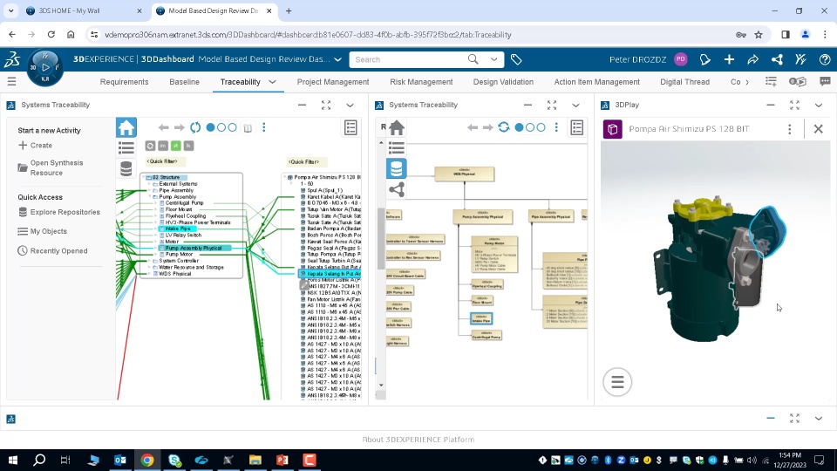The image size is (837, 471).
Task: Click the Share arrow icon in top bar
Action: tap(752, 59)
